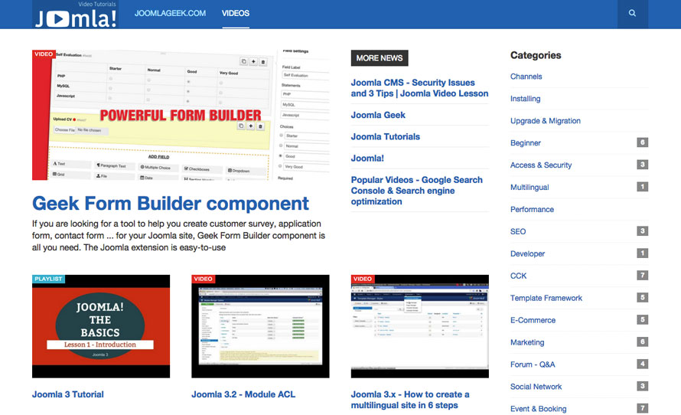
Task: Open the Joomla 3 Tutorial title link
Action: click(68, 394)
